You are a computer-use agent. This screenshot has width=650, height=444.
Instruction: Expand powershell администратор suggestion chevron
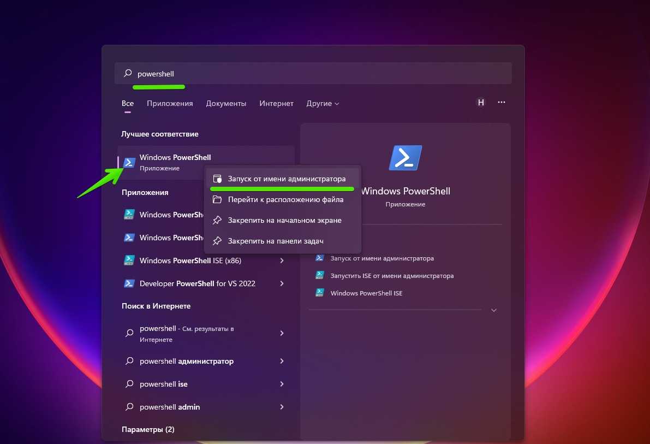(x=282, y=361)
